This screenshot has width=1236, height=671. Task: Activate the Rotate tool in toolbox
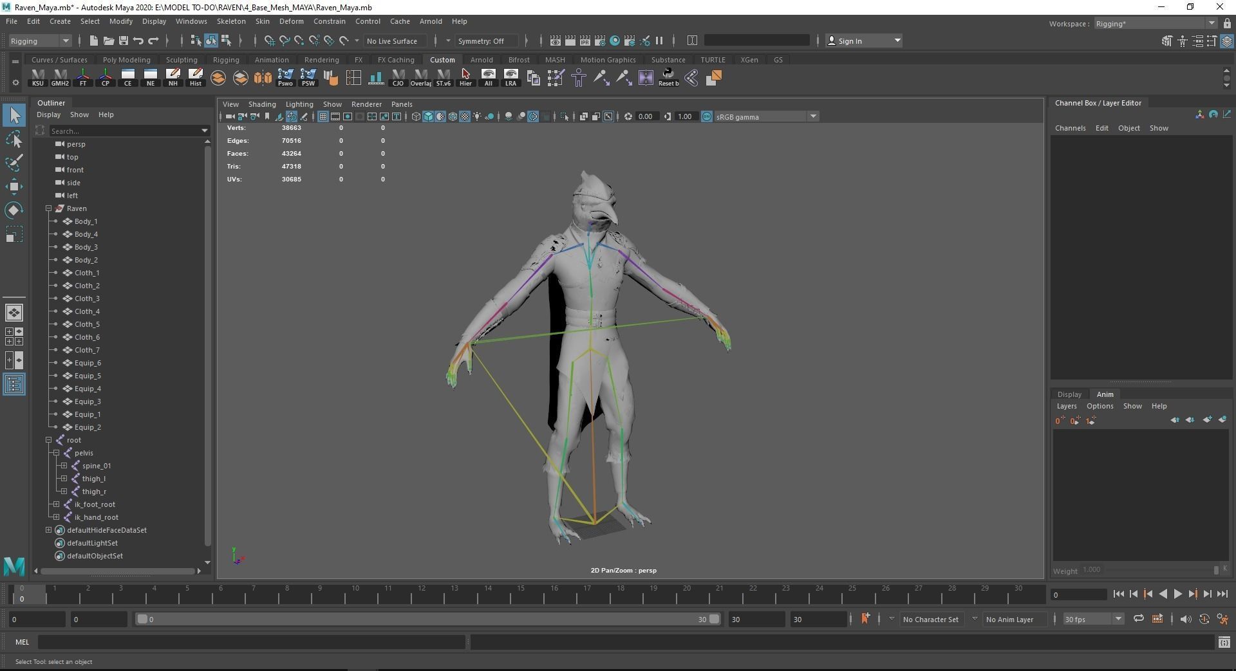point(14,210)
